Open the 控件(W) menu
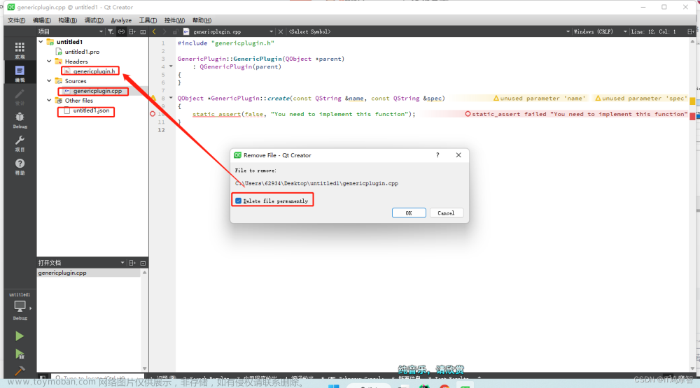The image size is (700, 388). (x=174, y=20)
